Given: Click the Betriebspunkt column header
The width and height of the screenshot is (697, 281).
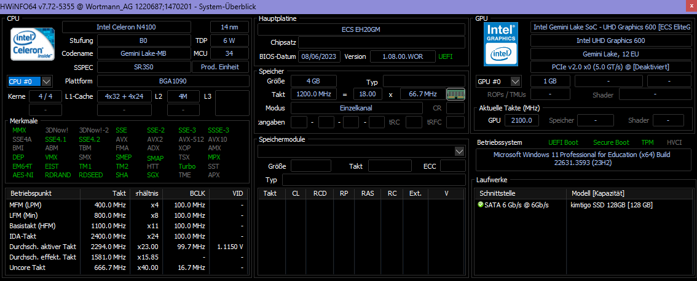Looking at the screenshot, I should click(x=42, y=193).
